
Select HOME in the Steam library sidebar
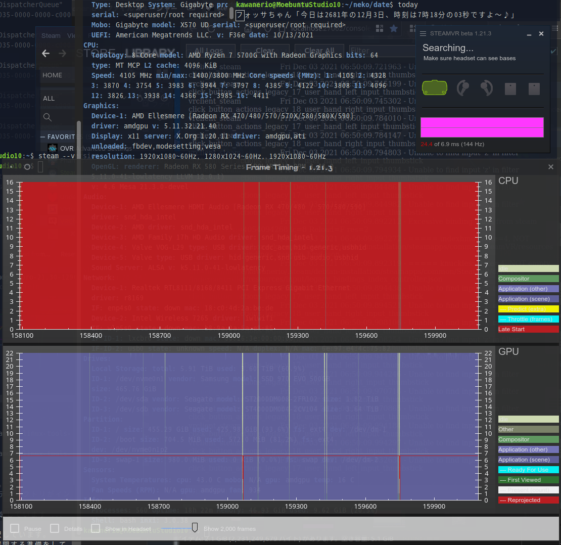click(52, 75)
